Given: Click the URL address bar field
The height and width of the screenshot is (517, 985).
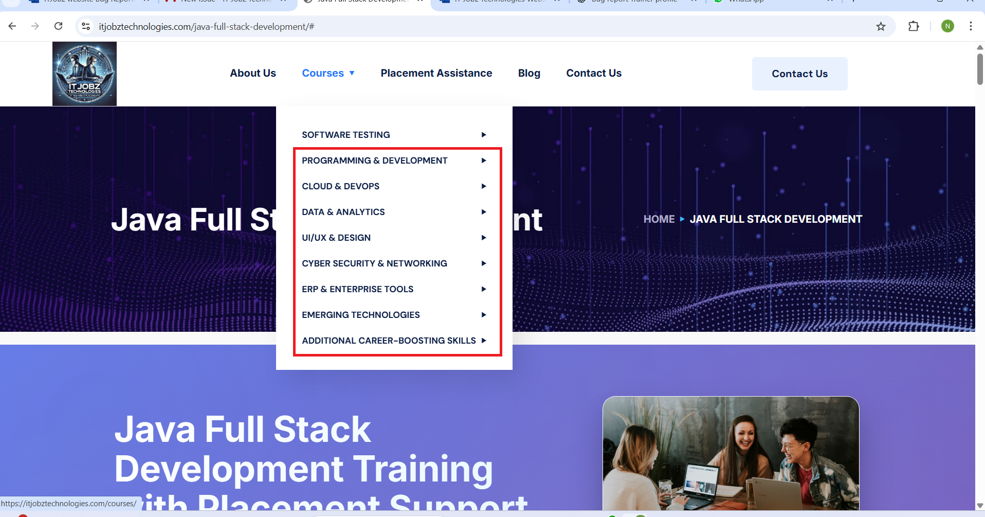Looking at the screenshot, I should tap(463, 26).
